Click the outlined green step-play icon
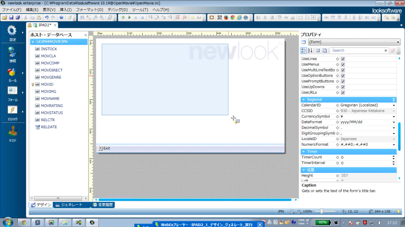The image size is (405, 227). click(123, 18)
